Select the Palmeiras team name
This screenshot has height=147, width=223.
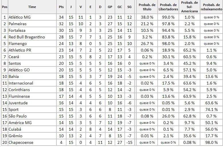(x=17, y=24)
